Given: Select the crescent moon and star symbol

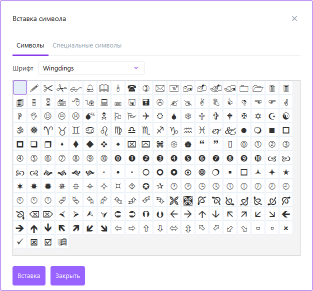Looking at the screenshot, I should 272,116.
